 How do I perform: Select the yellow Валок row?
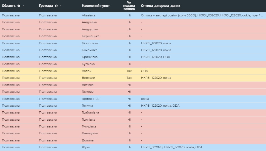(133, 71)
